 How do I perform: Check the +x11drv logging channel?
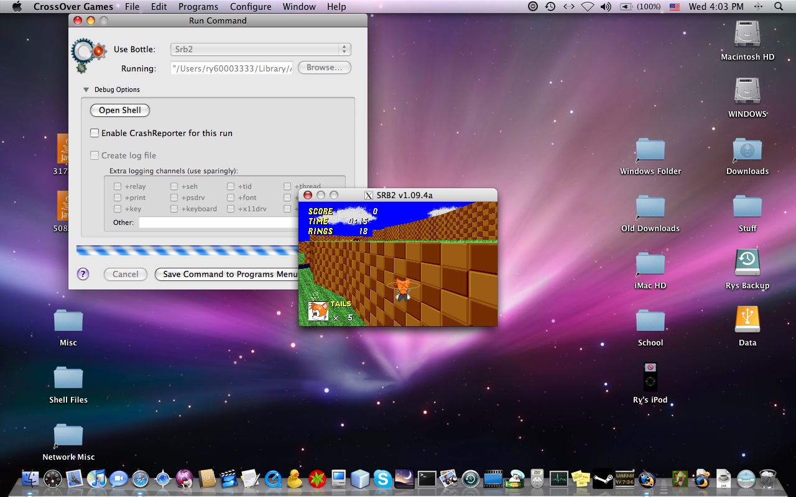click(231, 209)
